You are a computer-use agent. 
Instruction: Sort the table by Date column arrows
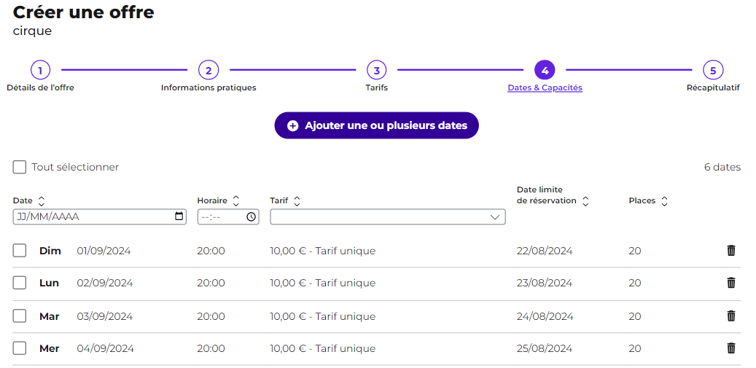coord(41,201)
